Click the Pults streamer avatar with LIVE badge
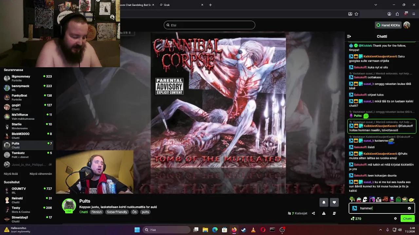The image size is (419, 235). [x=69, y=206]
